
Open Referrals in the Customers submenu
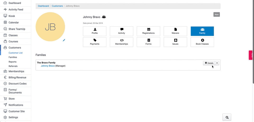point(13,66)
